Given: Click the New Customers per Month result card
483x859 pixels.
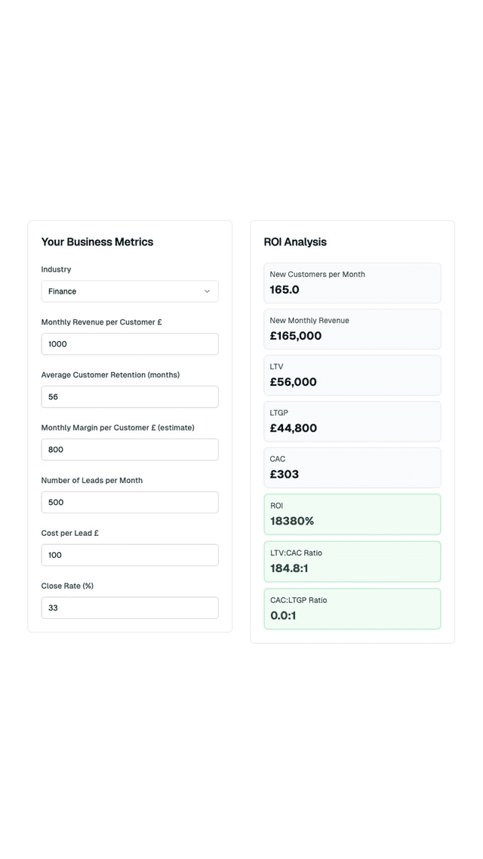Looking at the screenshot, I should click(352, 282).
